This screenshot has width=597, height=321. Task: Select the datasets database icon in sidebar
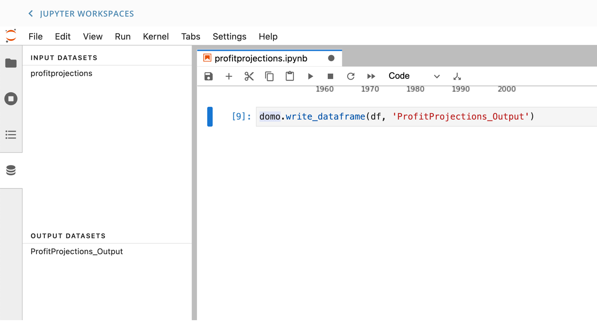(11, 170)
